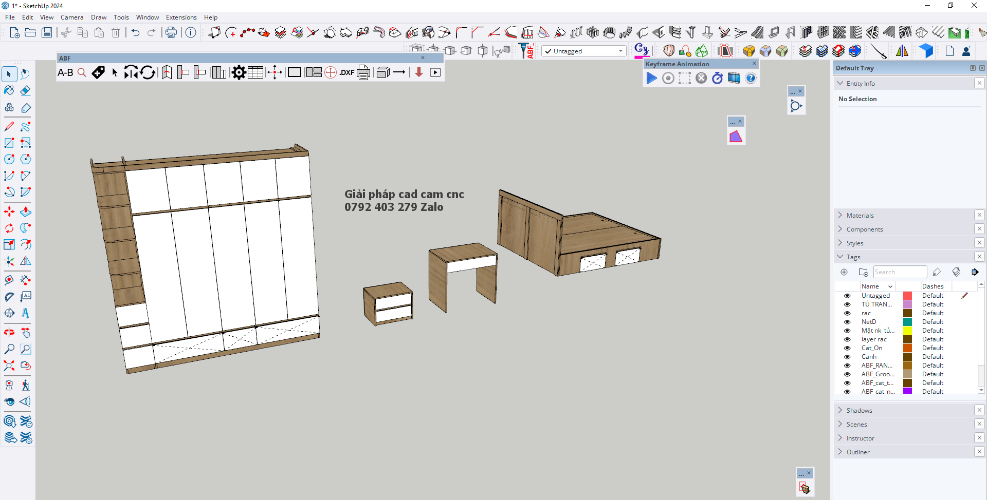
Task: Expand the Materials panel
Action: (x=860, y=216)
